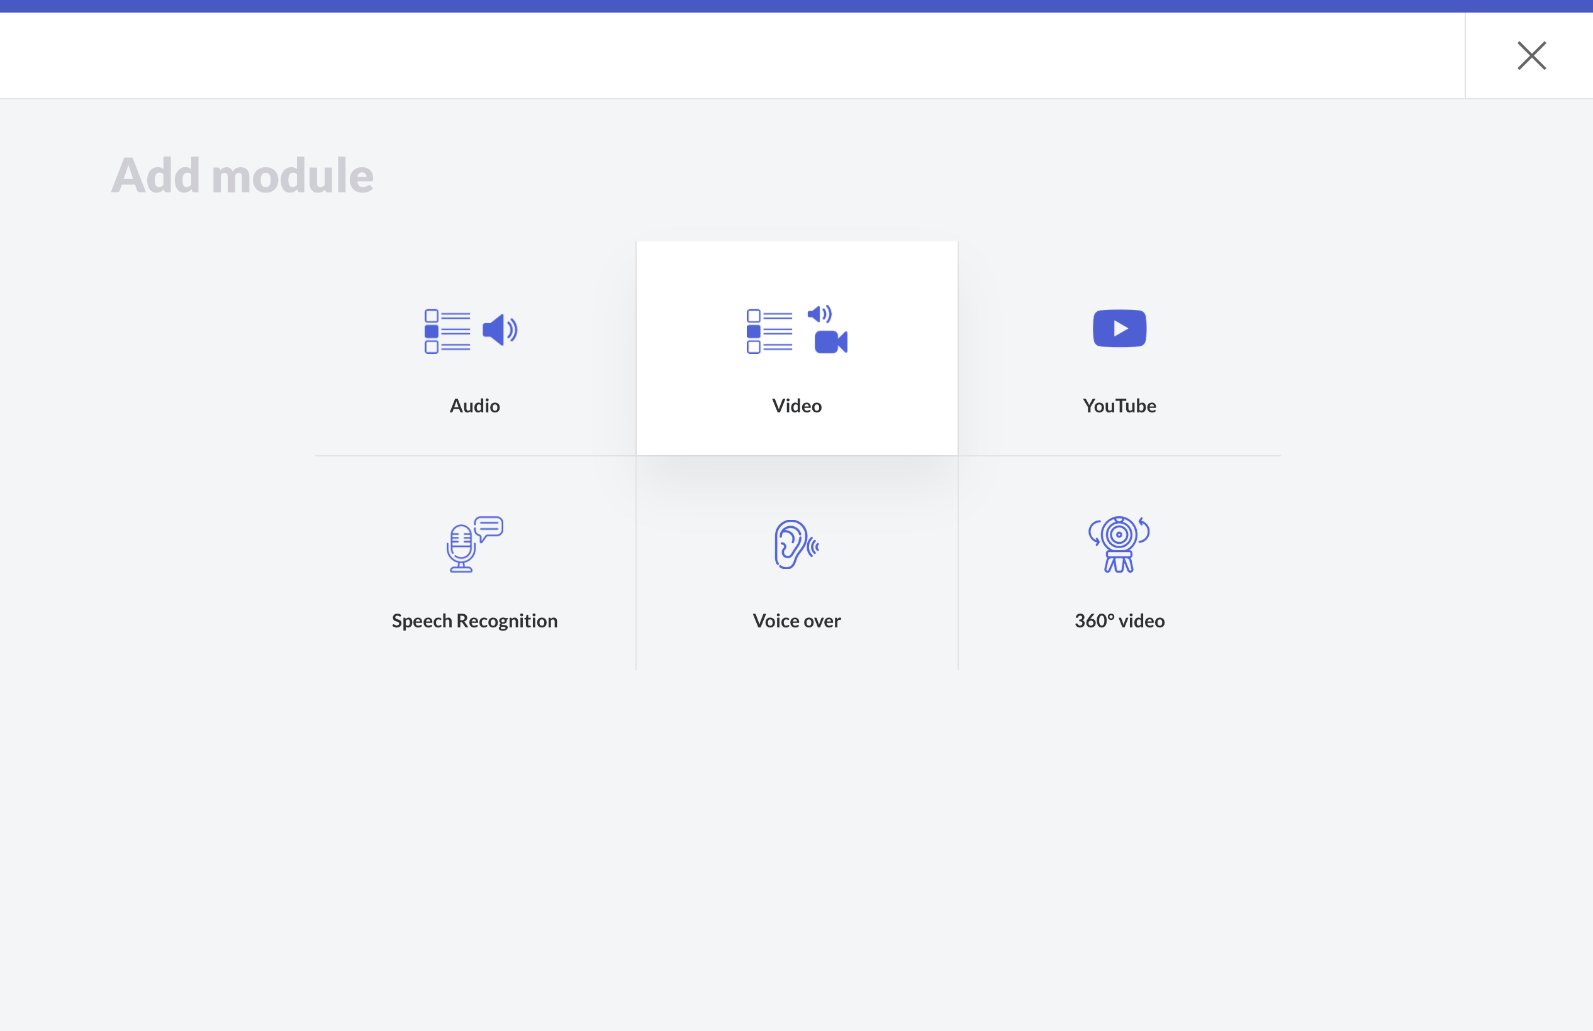Screen dimensions: 1593x1031
Task: Pick the YouTube module label
Action: coord(1119,406)
